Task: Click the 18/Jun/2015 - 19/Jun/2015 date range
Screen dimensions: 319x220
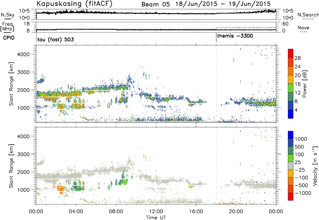Action: [223, 4]
